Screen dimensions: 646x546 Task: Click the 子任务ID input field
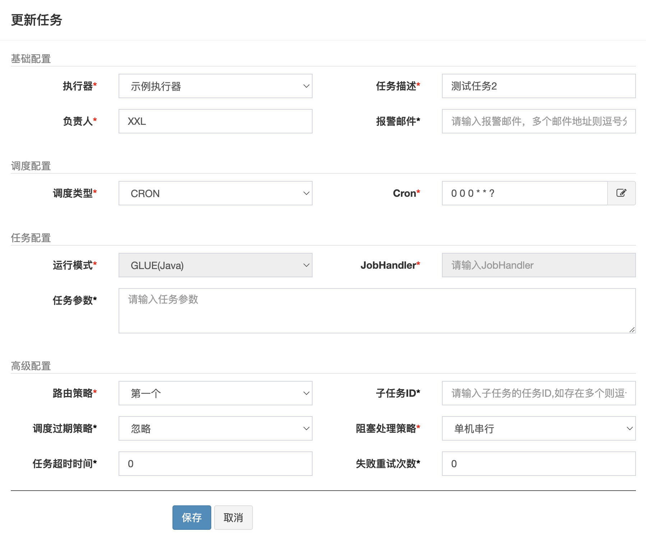(x=538, y=393)
